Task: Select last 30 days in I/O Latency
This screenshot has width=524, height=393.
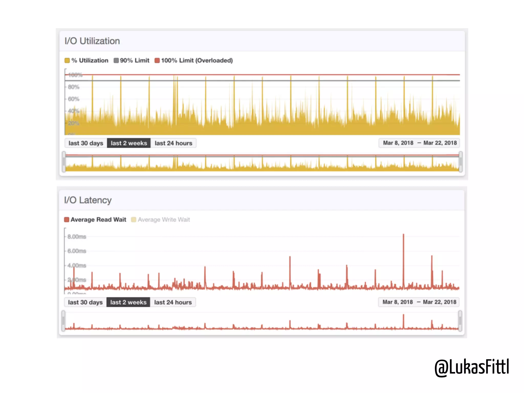Action: [85, 302]
